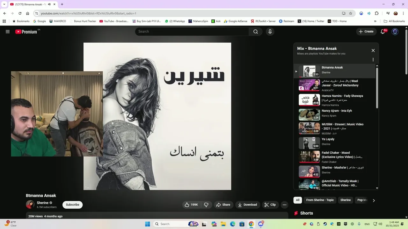Play Nancy Ajram Inta Eyh video
This screenshot has height=229, width=408.
click(x=335, y=114)
